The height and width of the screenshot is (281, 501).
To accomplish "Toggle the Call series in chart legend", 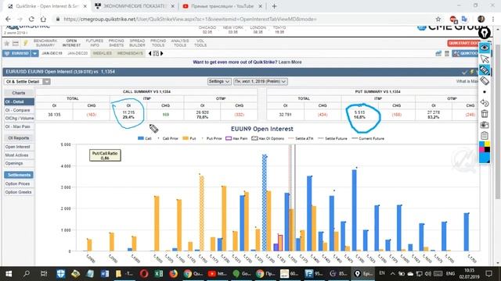I will [x=144, y=139].
